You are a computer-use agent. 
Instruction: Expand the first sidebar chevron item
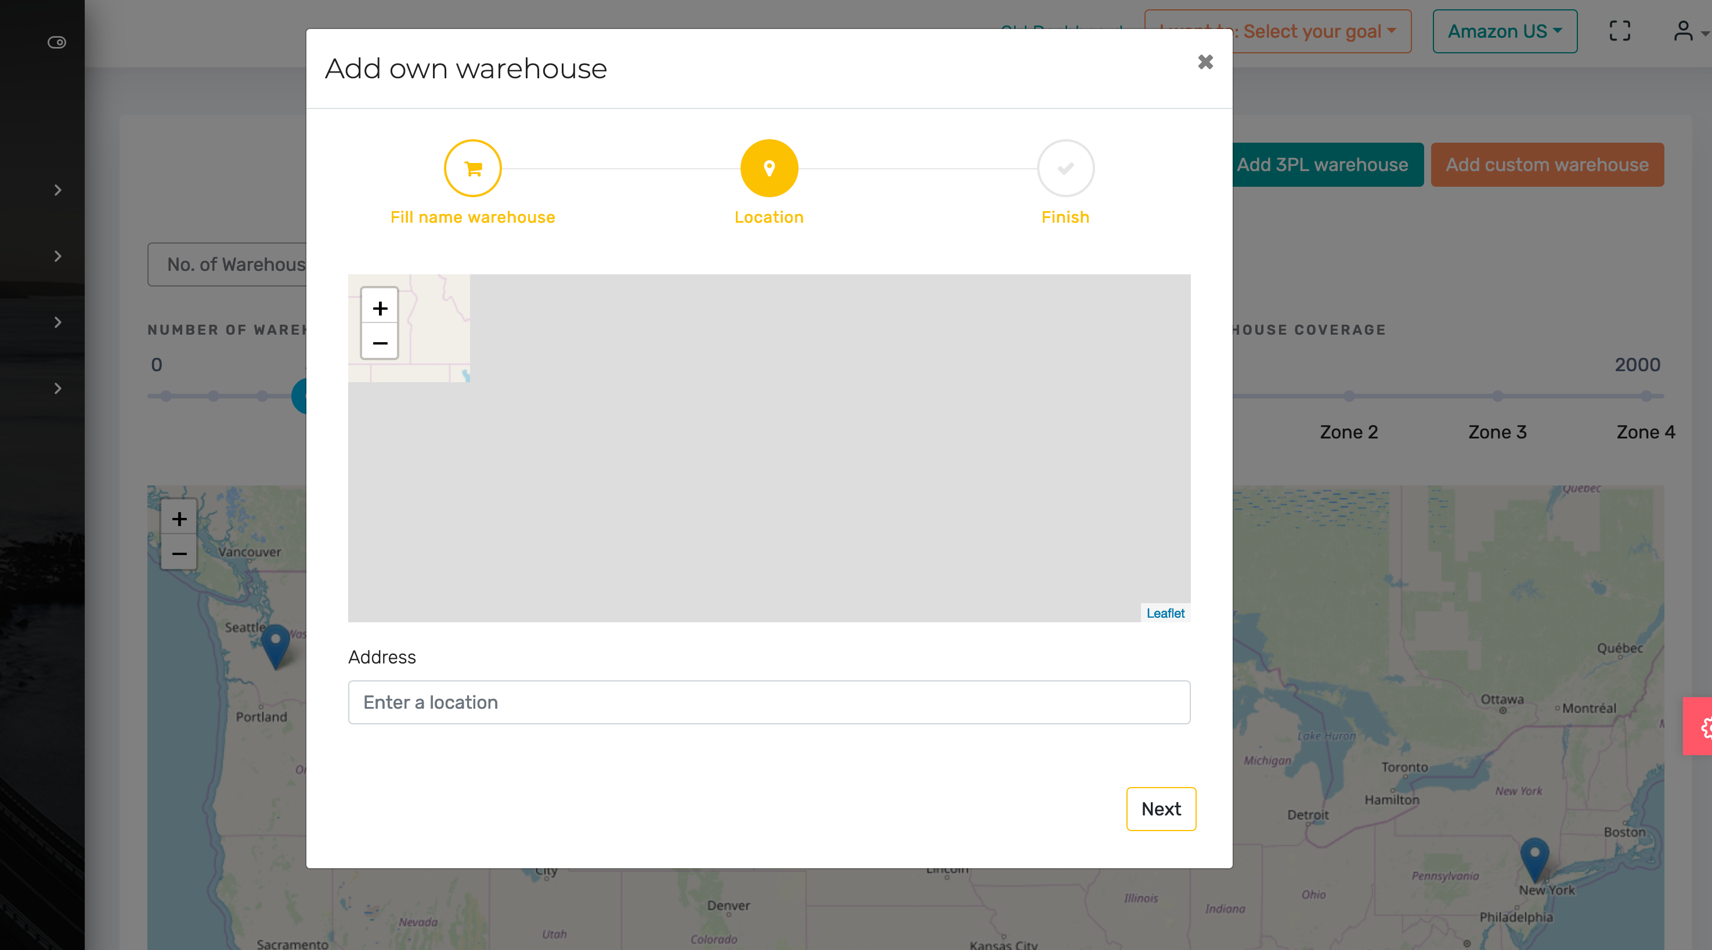point(58,191)
